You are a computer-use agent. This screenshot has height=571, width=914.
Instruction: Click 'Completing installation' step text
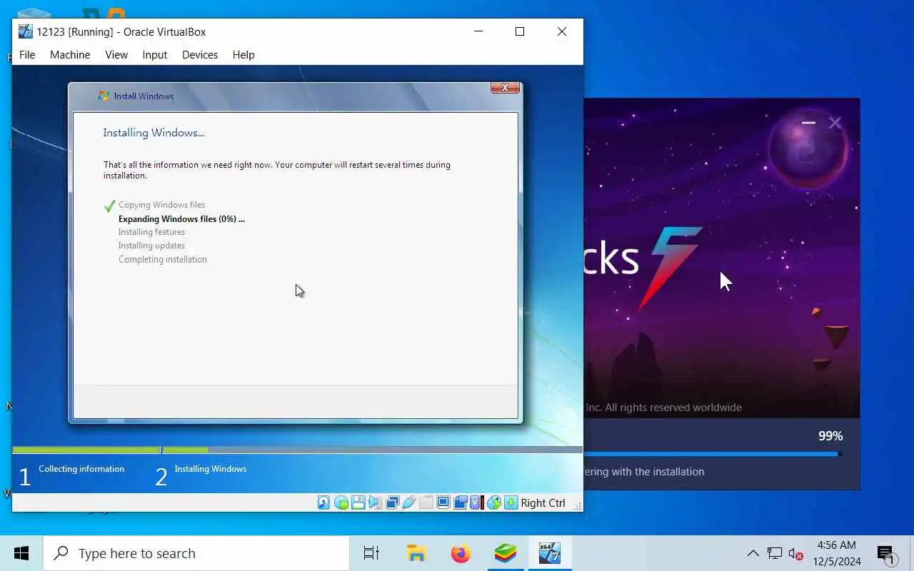click(x=163, y=260)
